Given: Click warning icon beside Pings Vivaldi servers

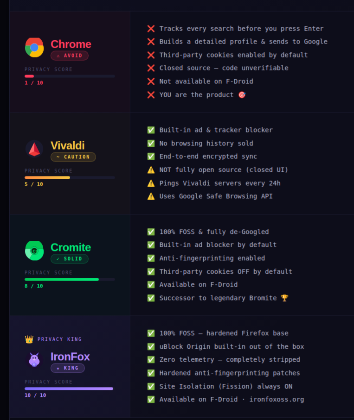Looking at the screenshot, I should tap(151, 183).
